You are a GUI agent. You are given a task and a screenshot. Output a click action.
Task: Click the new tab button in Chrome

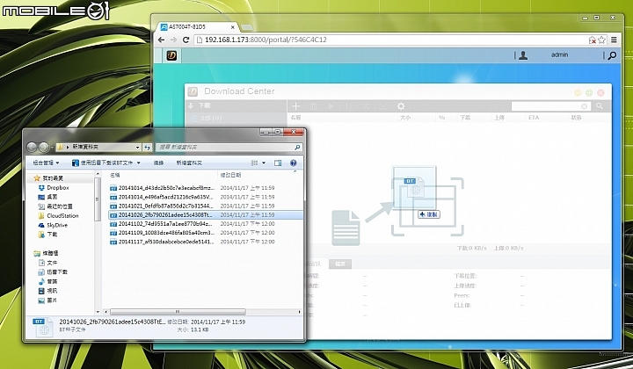[x=247, y=27]
